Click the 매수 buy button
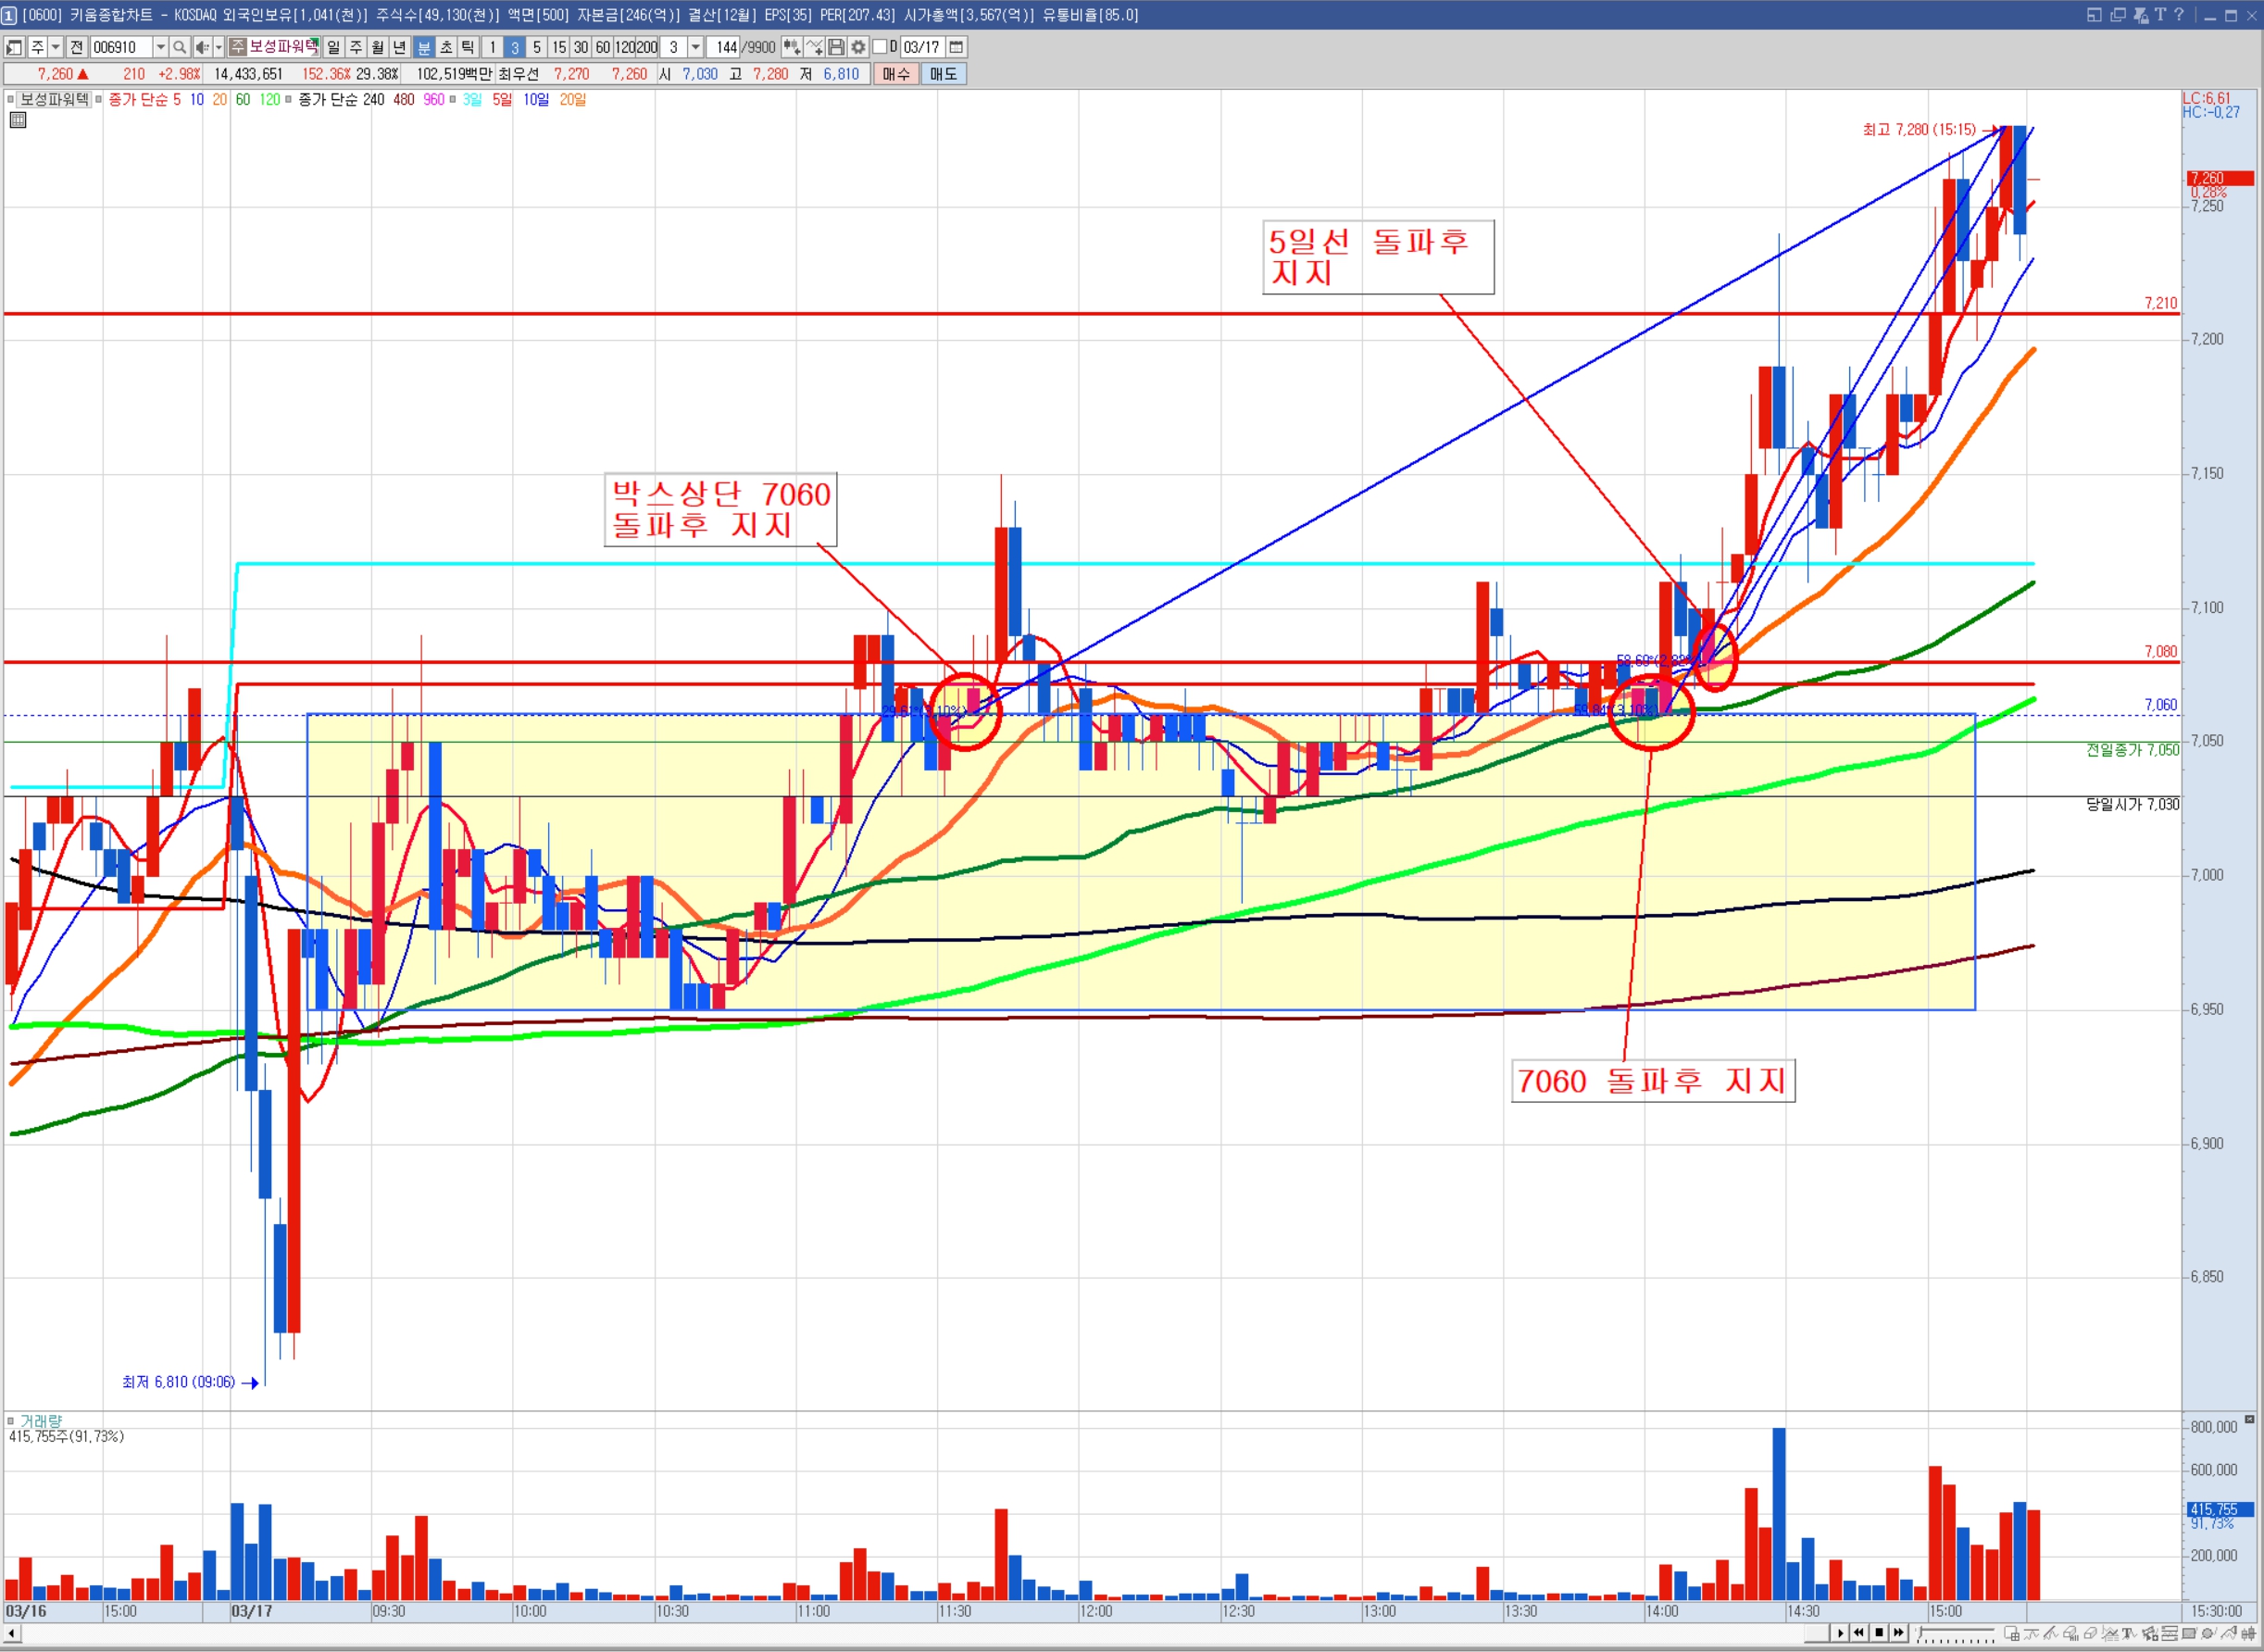Viewport: 2264px width, 1652px height. (x=896, y=74)
